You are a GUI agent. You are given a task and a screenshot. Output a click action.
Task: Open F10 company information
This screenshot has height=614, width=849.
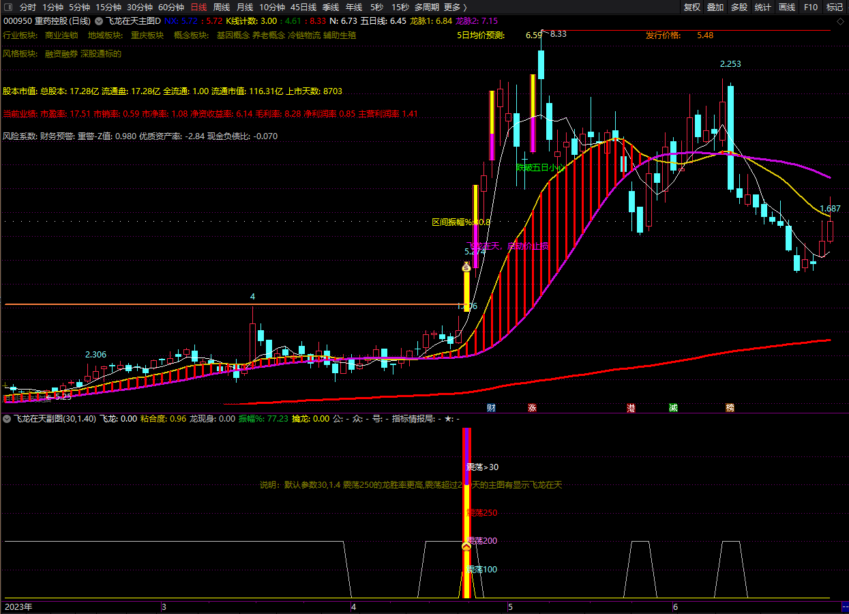(811, 7)
